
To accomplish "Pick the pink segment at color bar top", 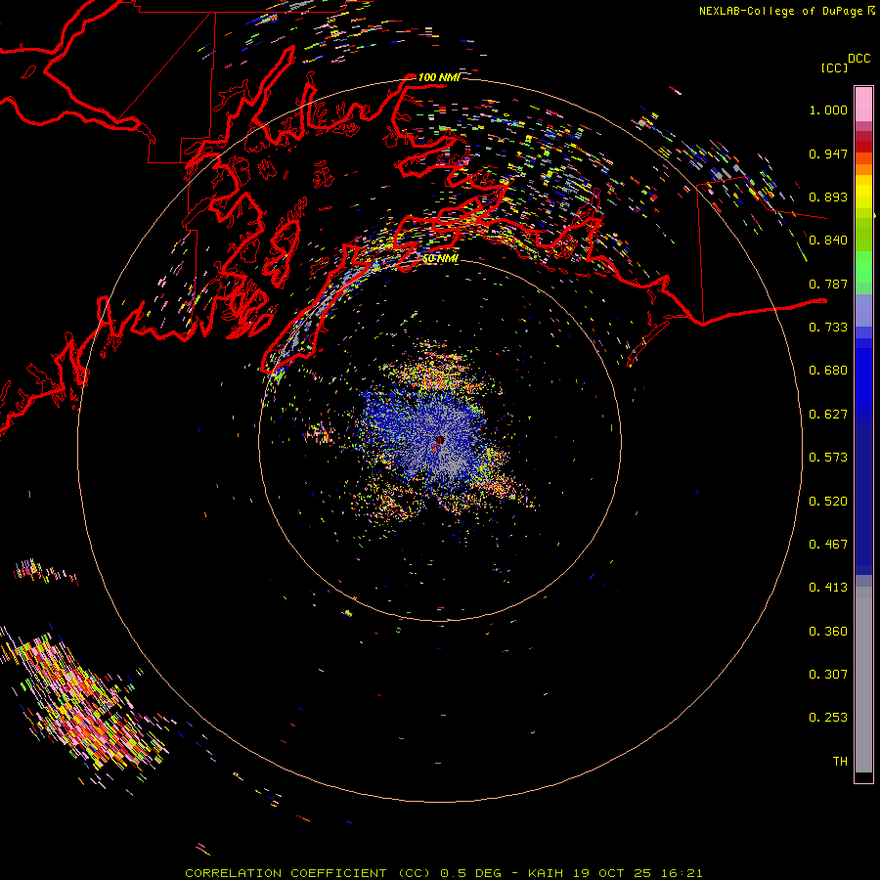I will [x=863, y=105].
